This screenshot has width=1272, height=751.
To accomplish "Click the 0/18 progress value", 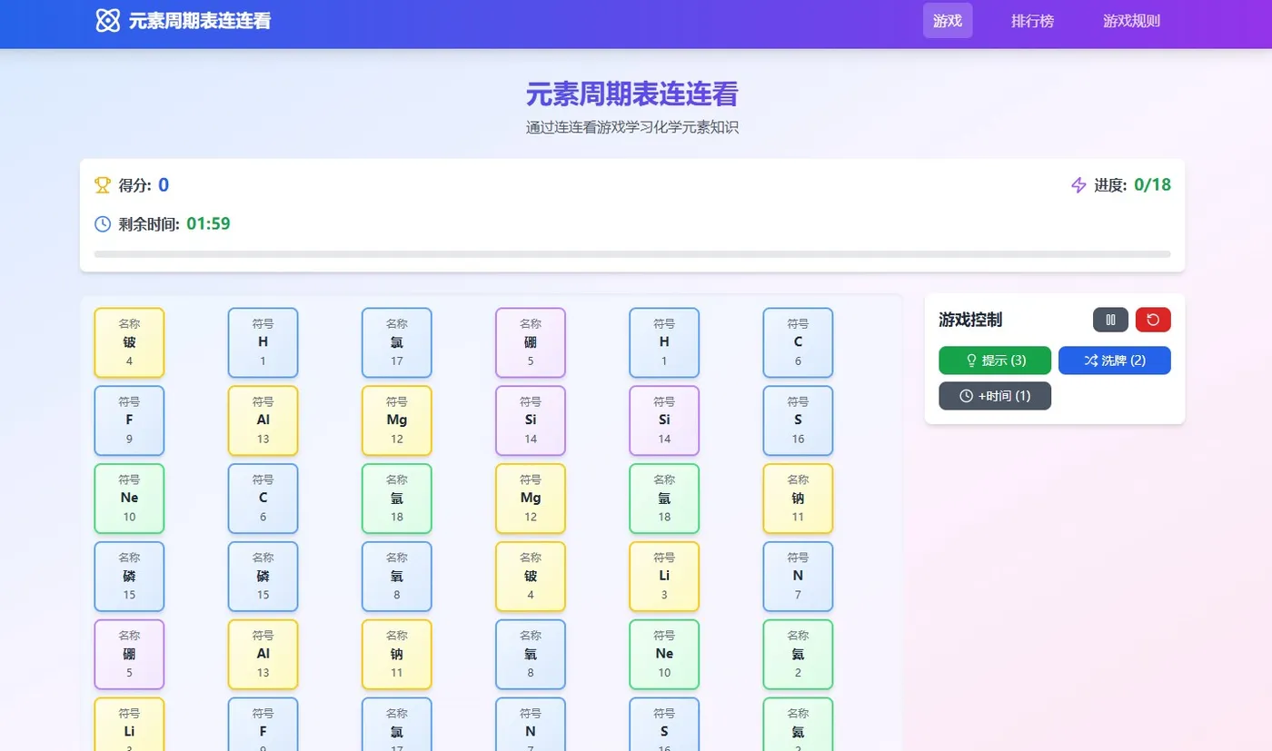I will (1153, 185).
